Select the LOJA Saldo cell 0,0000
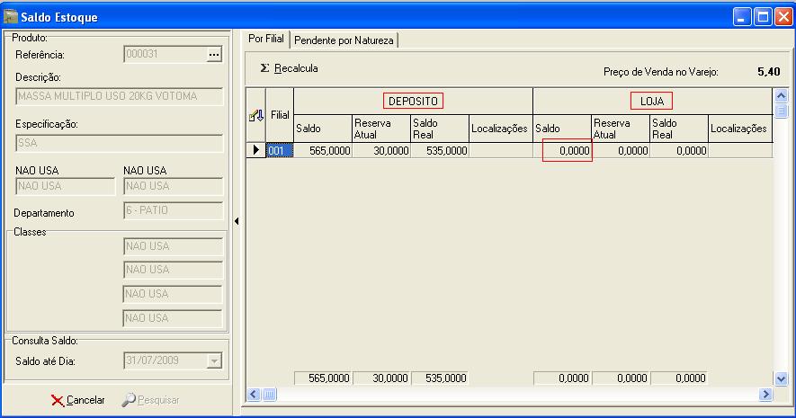Viewport: 796px width, 418px height. (x=567, y=152)
